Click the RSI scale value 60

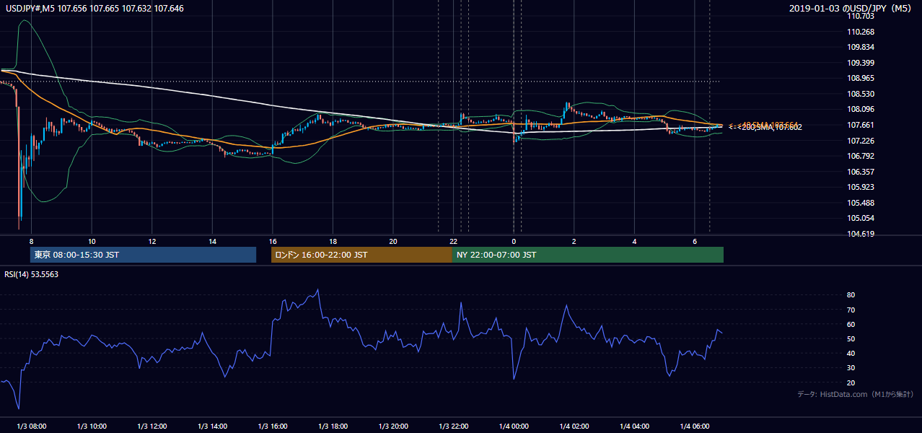point(851,324)
